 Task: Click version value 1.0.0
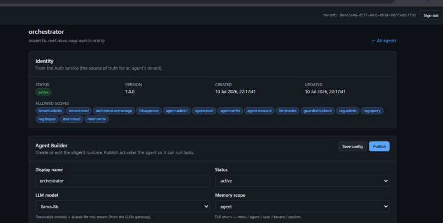pos(130,92)
